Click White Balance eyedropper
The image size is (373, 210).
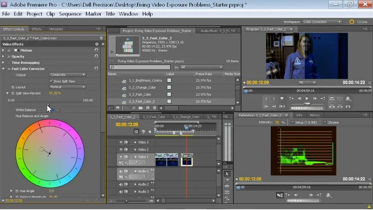pos(58,110)
